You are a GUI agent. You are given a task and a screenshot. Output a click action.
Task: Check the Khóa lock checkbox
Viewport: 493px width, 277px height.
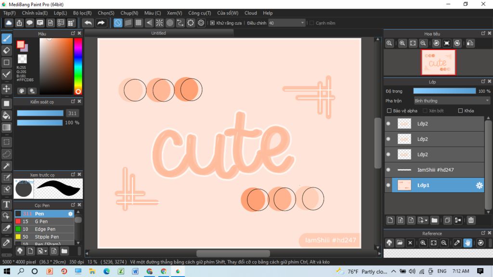pyautogui.click(x=461, y=111)
